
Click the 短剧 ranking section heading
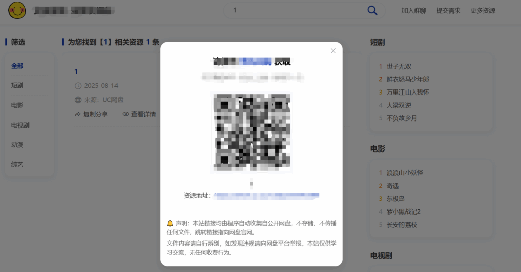click(378, 43)
